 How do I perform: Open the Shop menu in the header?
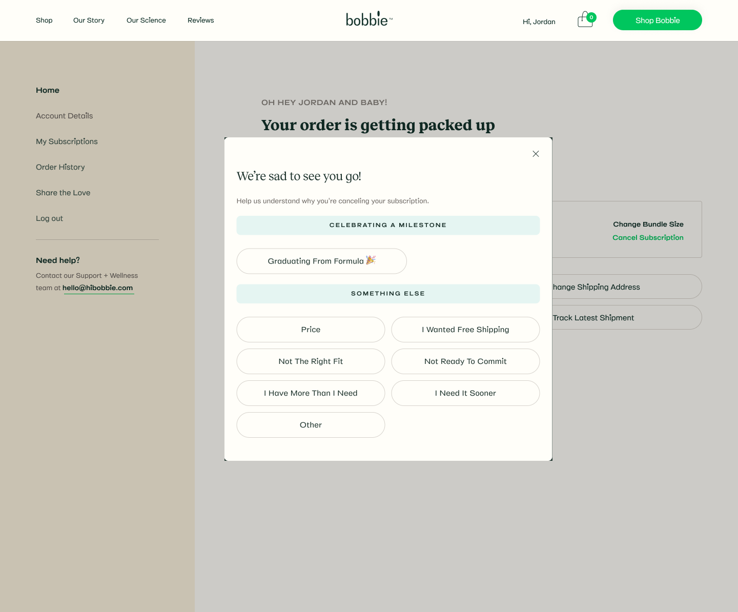pos(44,21)
